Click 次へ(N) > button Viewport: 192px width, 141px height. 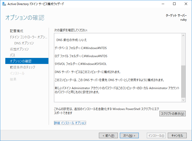tap(129, 135)
